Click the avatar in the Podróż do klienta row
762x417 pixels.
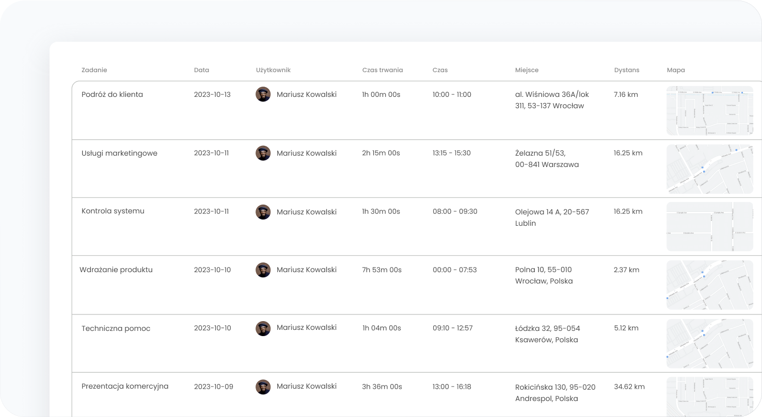click(x=263, y=94)
